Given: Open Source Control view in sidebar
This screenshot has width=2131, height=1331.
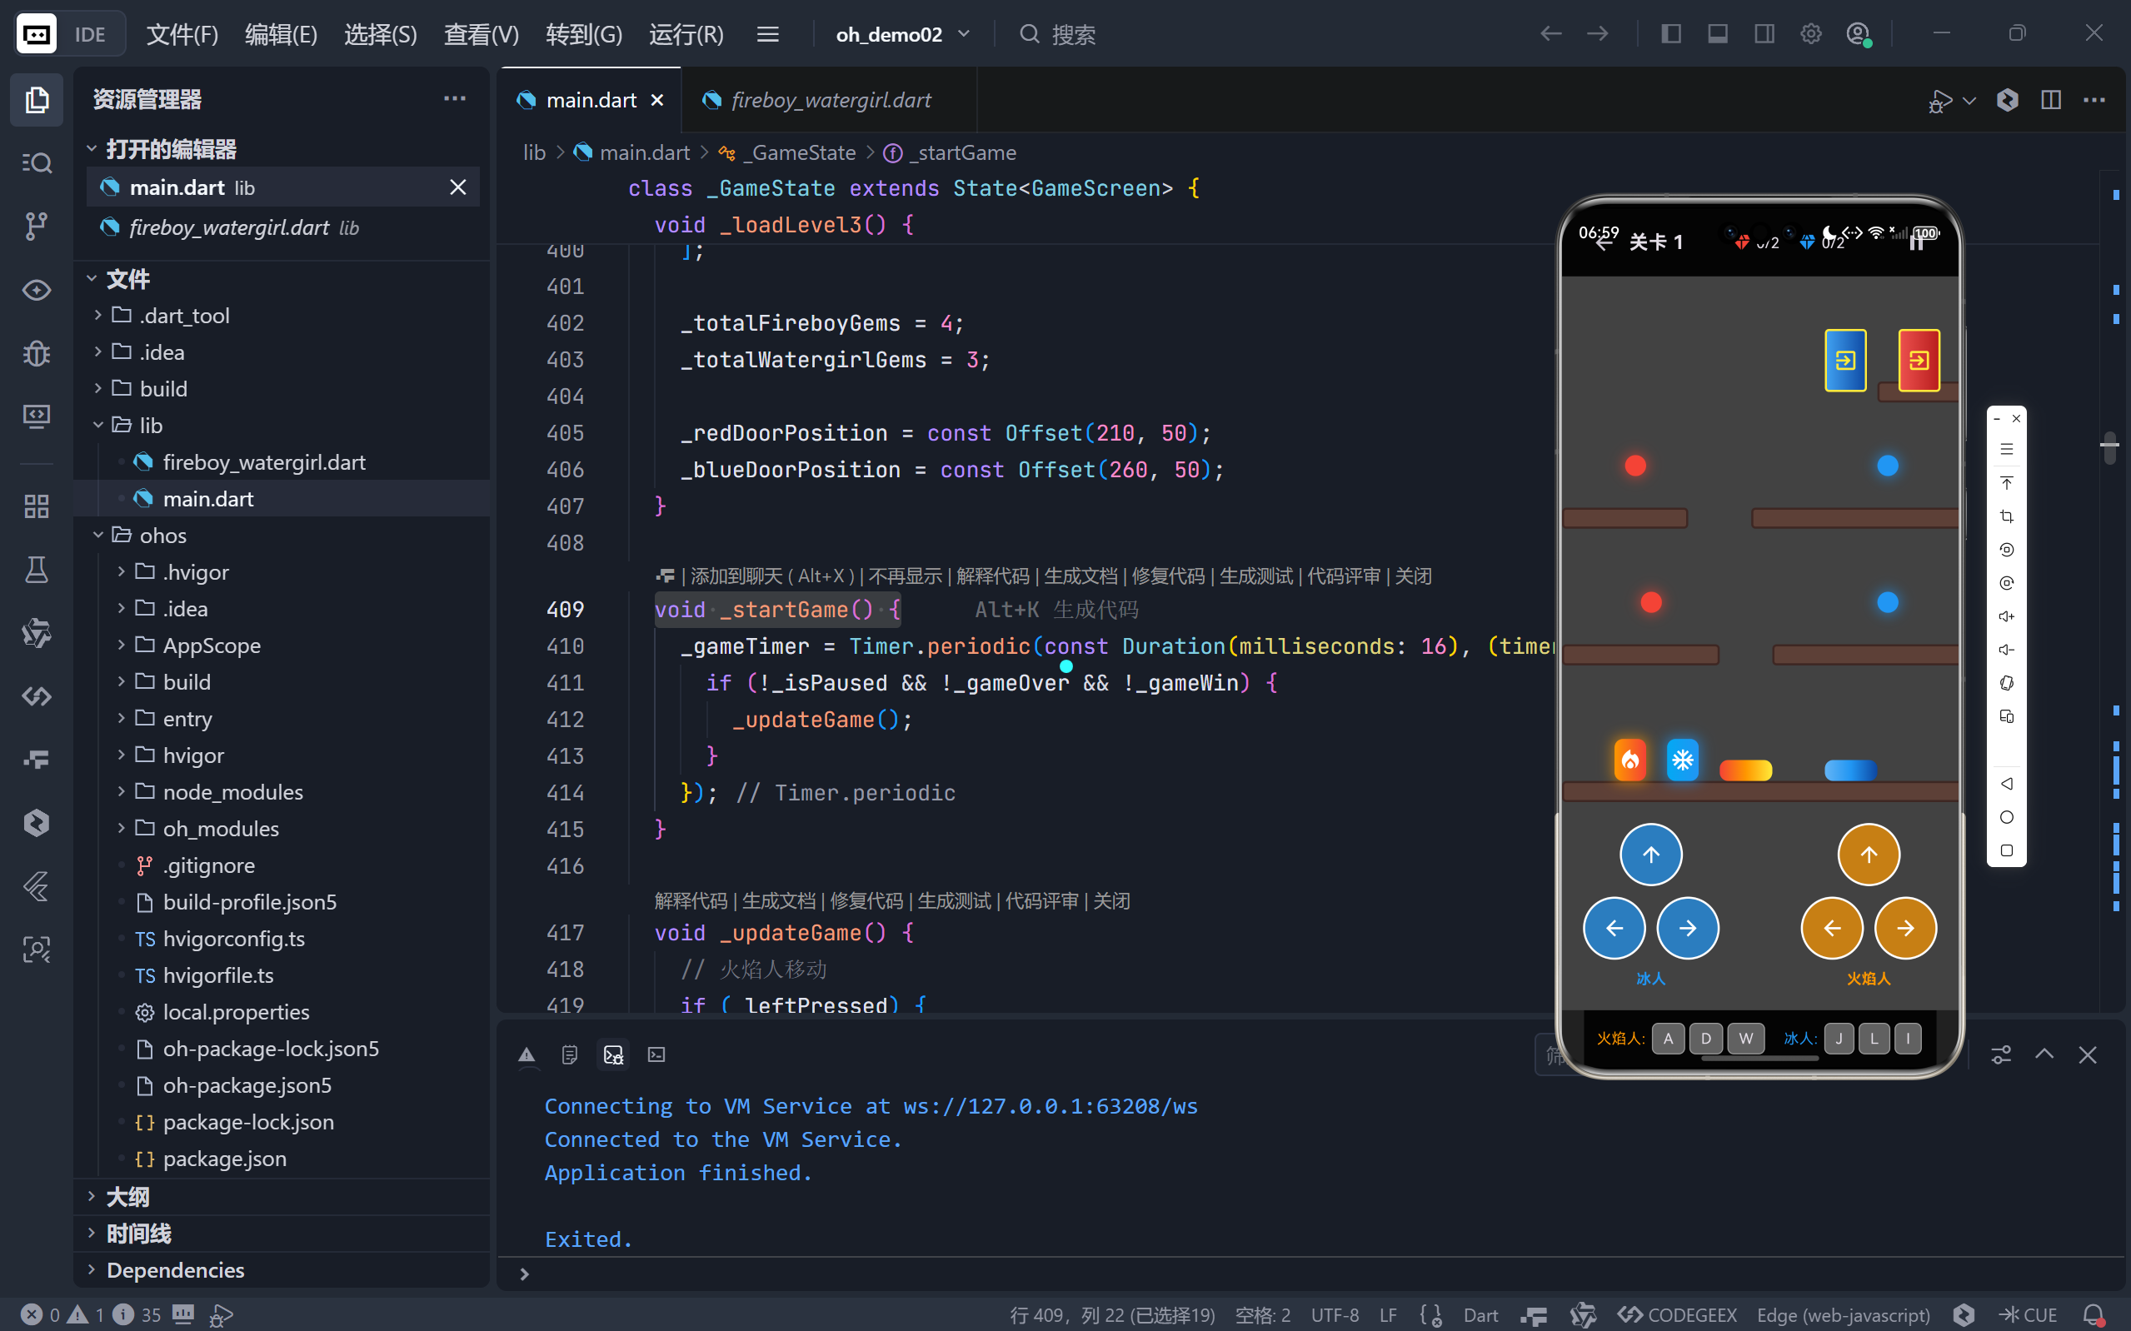Looking at the screenshot, I should pos(36,227).
